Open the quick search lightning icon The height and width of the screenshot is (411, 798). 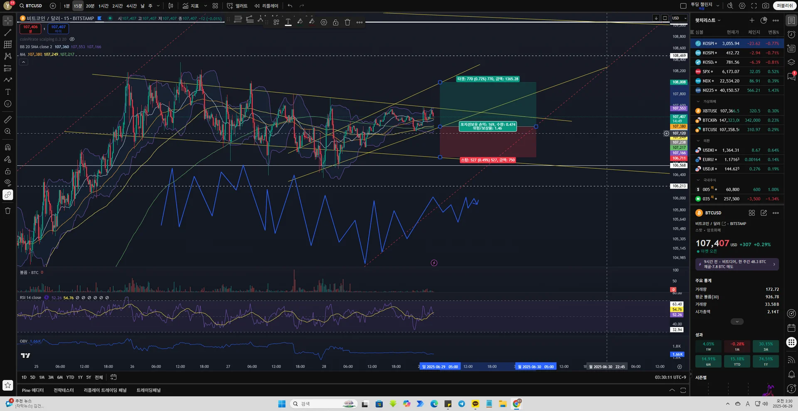730,6
